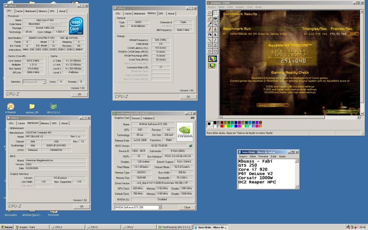Open the Formatar menu in Notepad
The height and width of the screenshot is (230, 368).
[263, 156]
